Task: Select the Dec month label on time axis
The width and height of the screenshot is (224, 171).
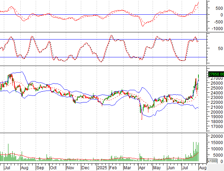Action: [x=85, y=168]
